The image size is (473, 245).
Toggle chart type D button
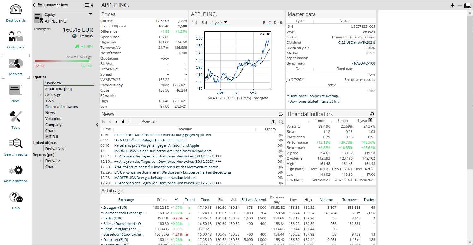pos(275,23)
